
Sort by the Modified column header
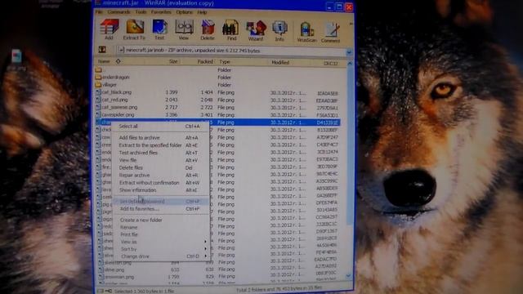(x=280, y=62)
